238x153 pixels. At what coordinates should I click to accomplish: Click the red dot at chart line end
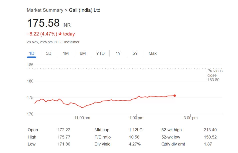coord(175,95)
